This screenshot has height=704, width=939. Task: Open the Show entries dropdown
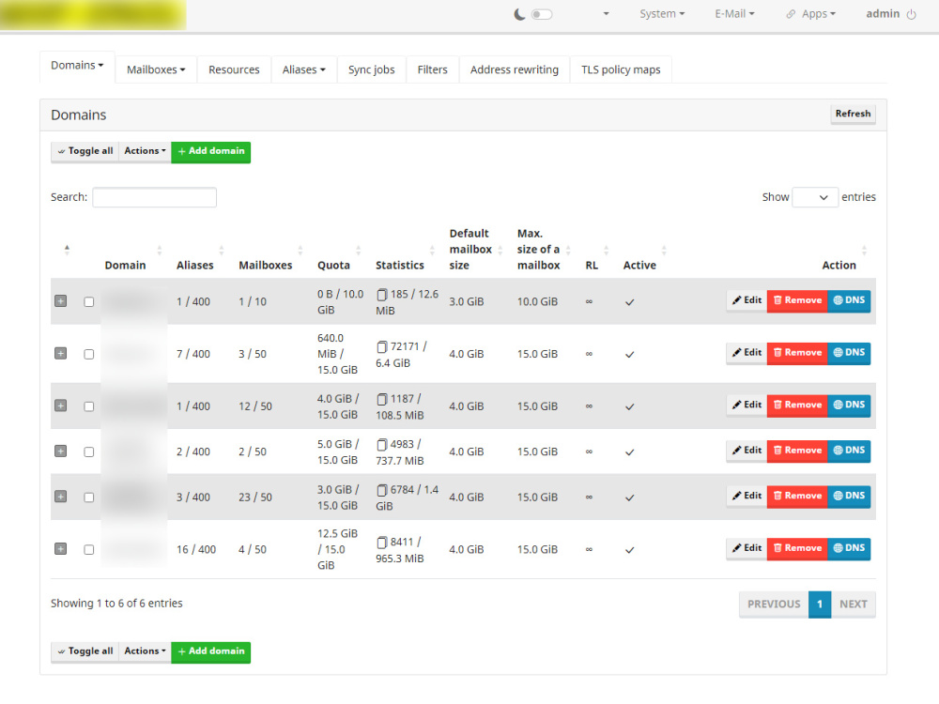pos(815,197)
